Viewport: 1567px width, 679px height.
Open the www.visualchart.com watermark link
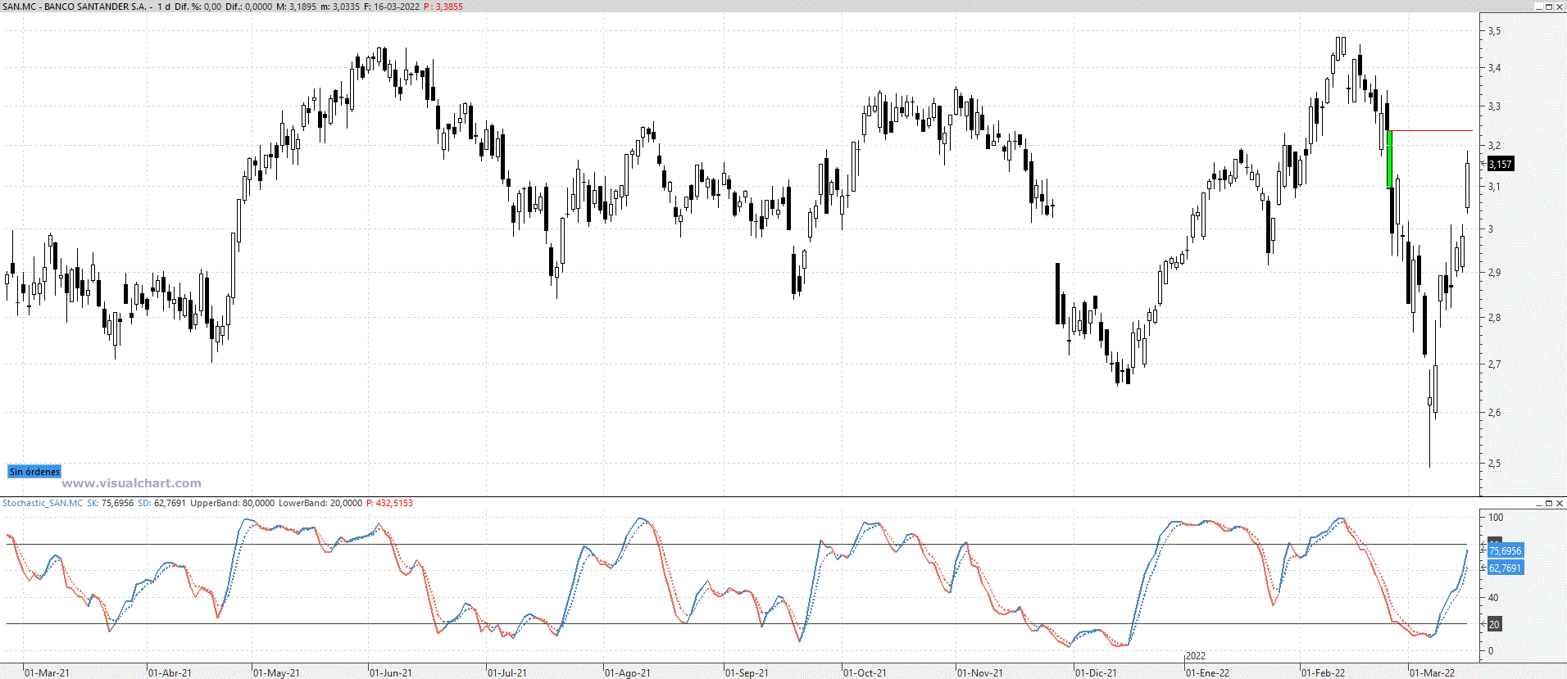point(131,483)
